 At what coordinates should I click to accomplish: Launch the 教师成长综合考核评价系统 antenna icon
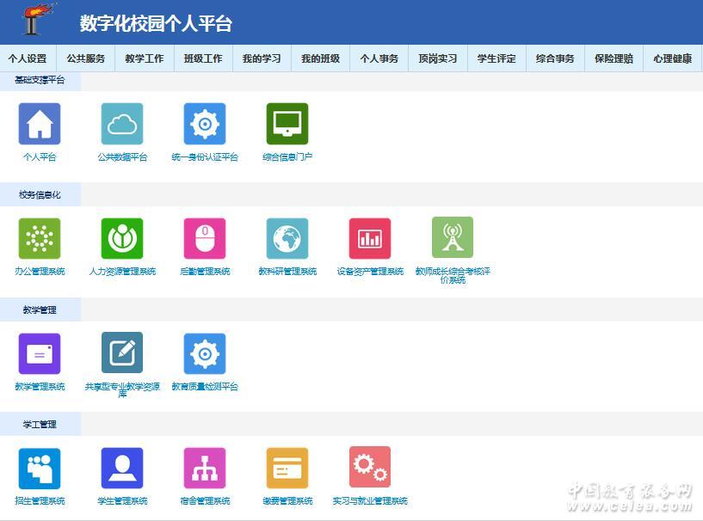453,237
